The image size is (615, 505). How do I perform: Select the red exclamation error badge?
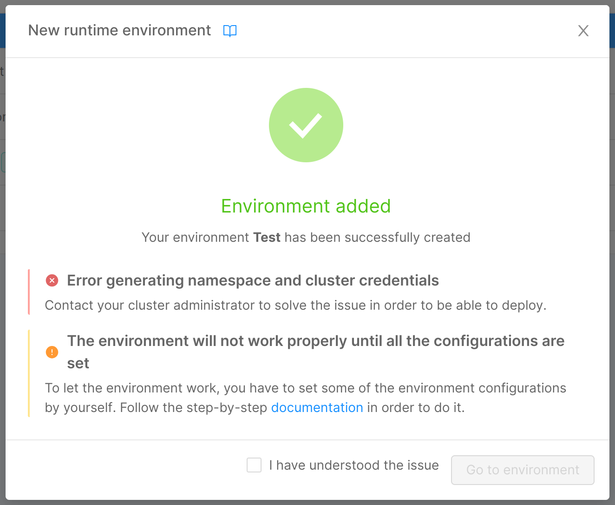(52, 280)
